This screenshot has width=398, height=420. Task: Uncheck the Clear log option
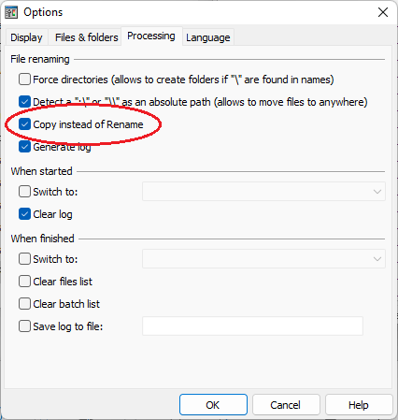click(x=24, y=214)
